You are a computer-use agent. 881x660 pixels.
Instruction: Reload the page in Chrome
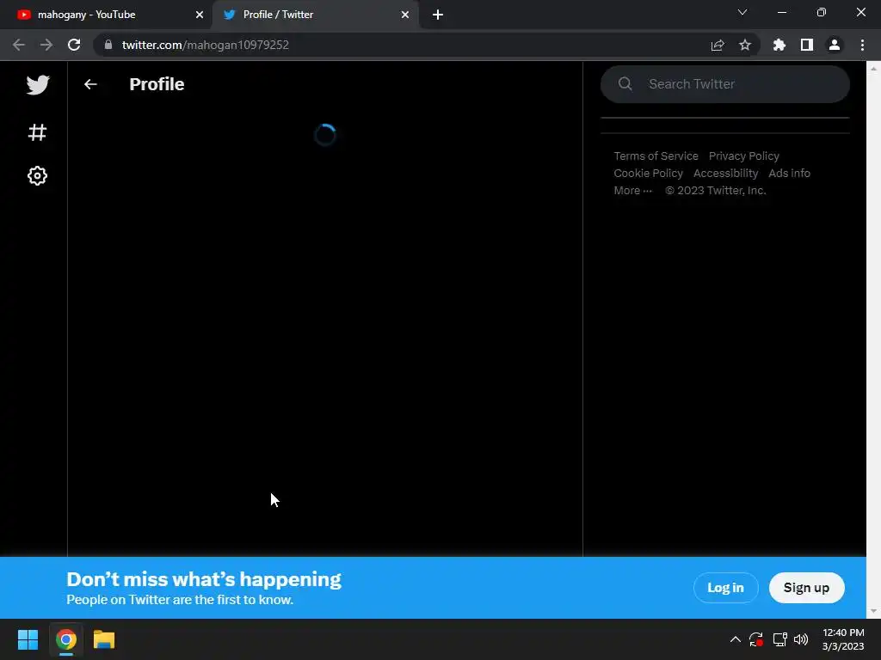[x=74, y=45]
